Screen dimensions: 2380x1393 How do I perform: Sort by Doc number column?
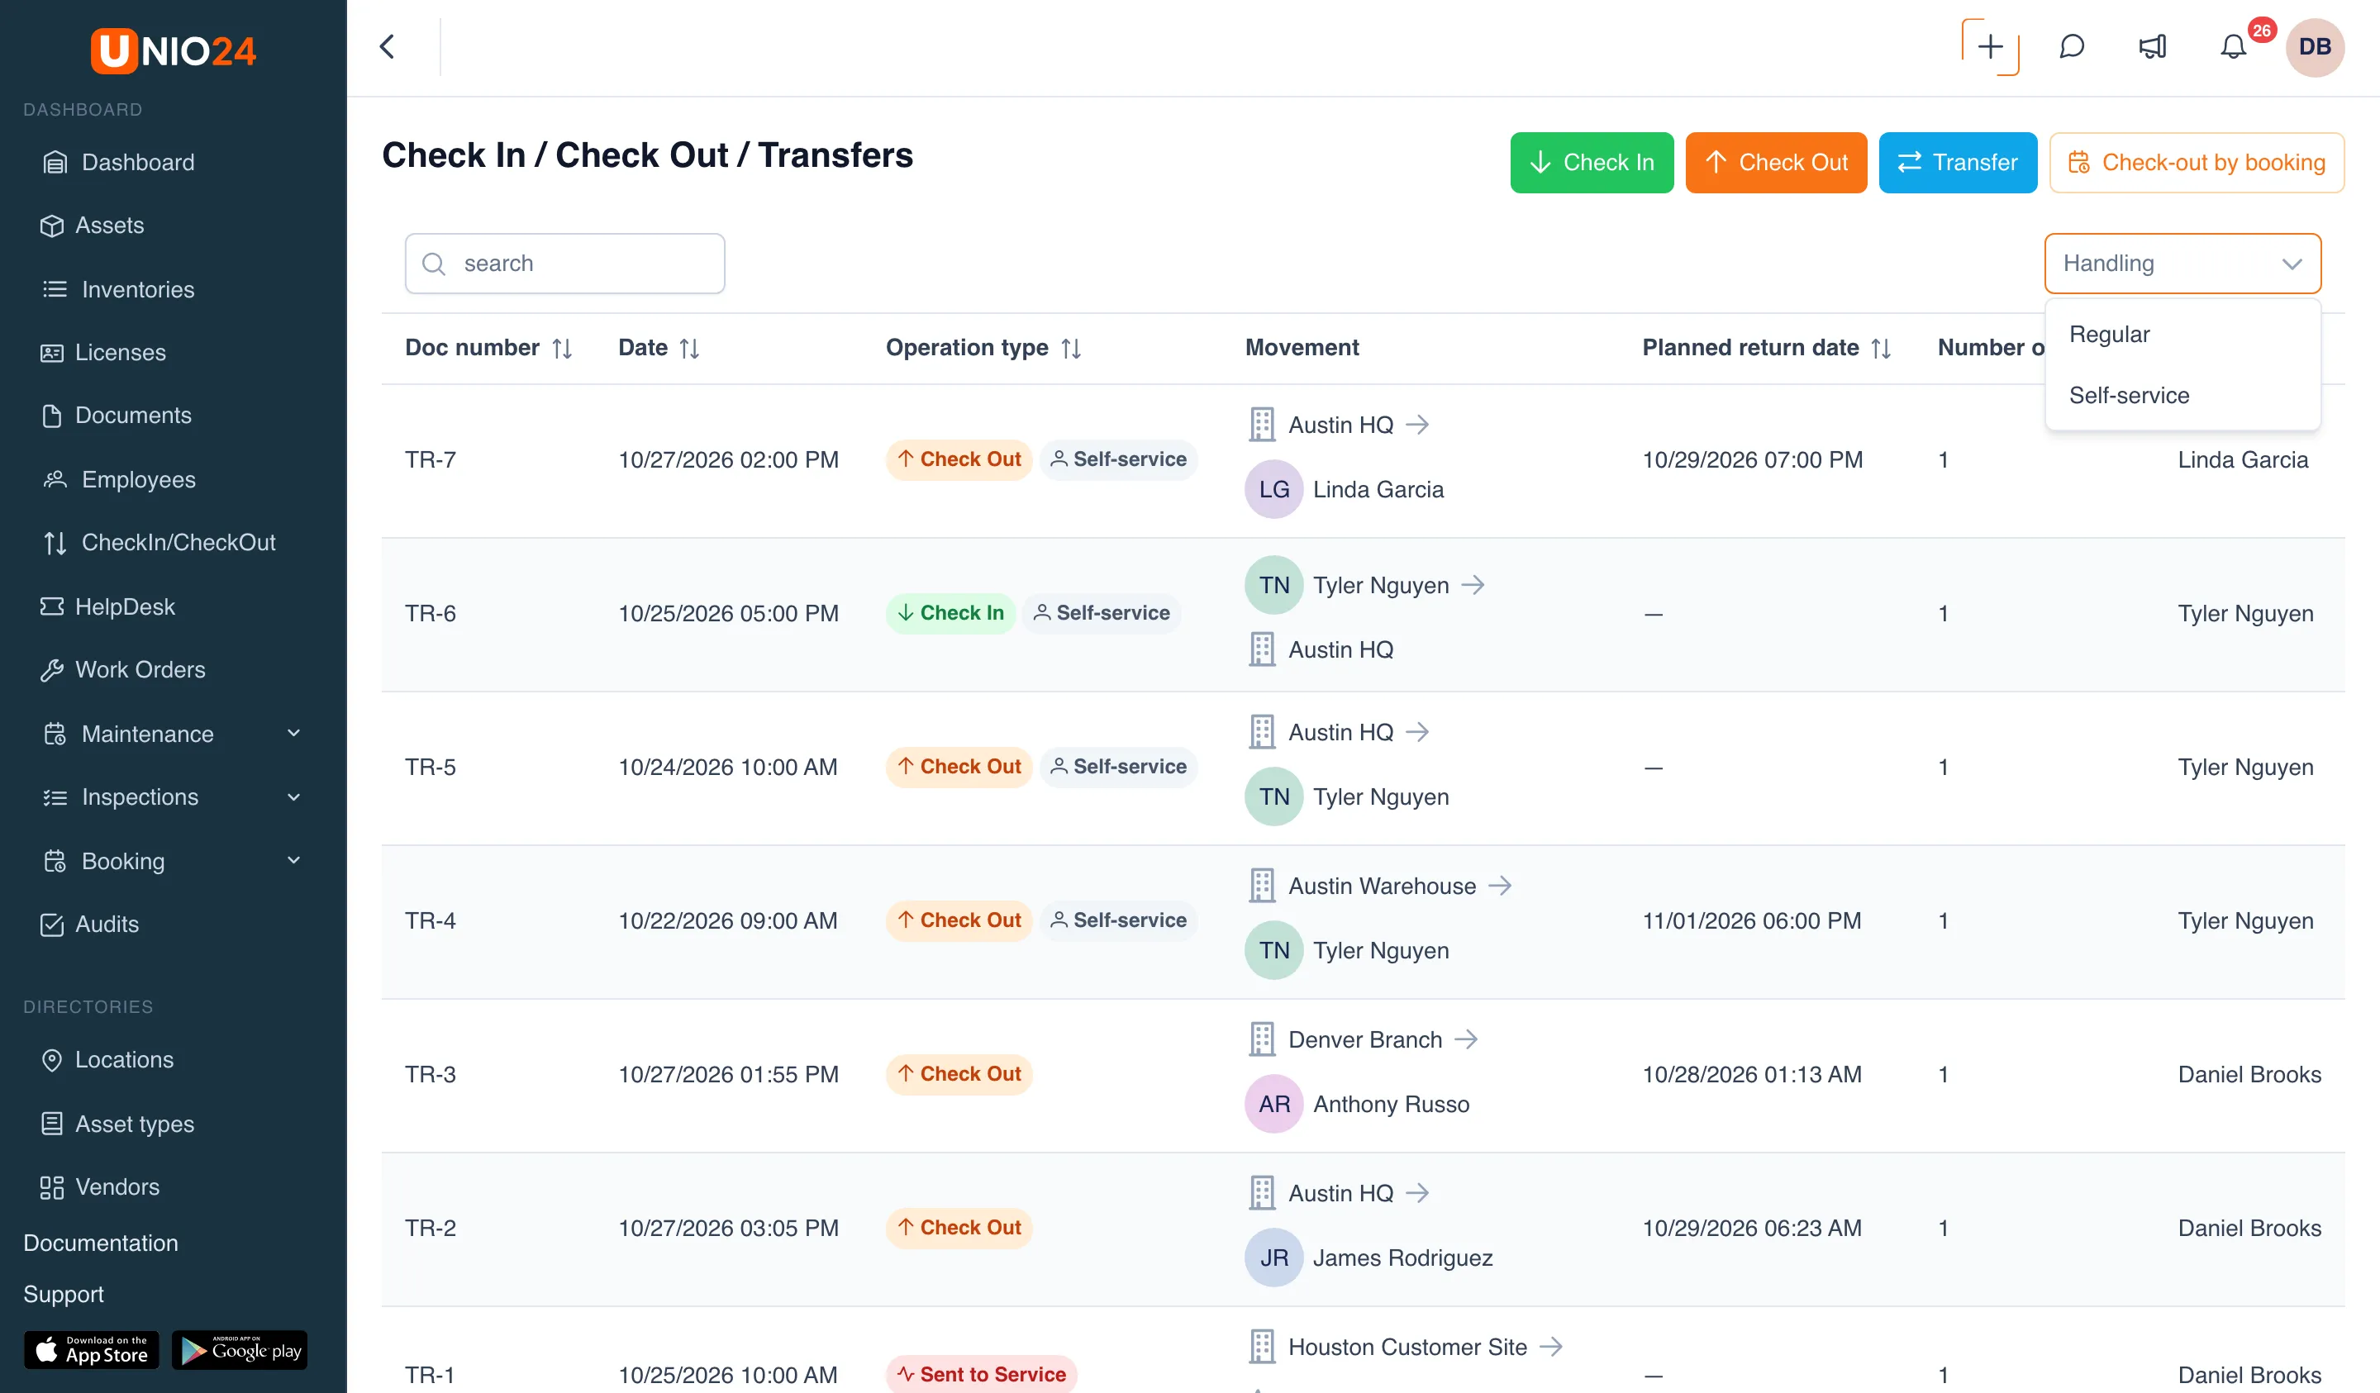click(x=562, y=348)
